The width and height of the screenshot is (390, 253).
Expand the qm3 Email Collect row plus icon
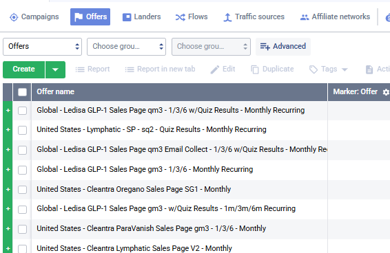(8, 149)
